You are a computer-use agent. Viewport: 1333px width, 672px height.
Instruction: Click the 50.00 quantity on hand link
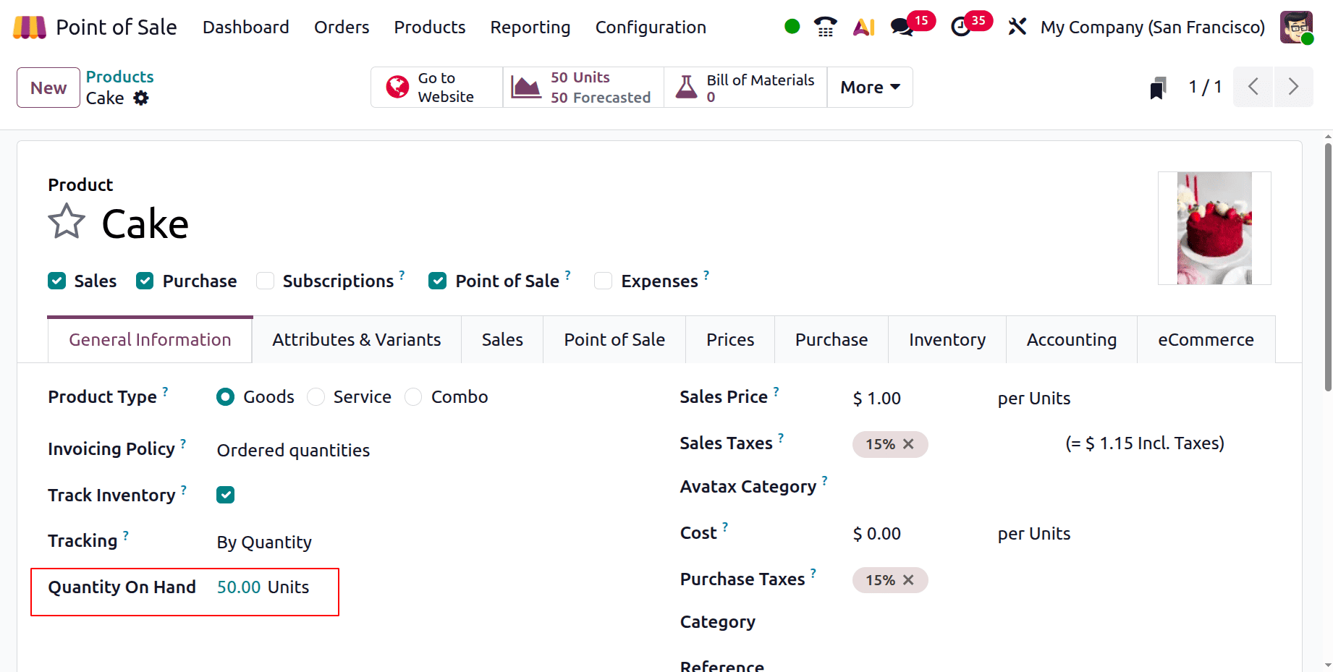[239, 587]
